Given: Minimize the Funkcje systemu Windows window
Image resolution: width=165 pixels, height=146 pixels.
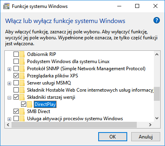Looking at the screenshot, I should (119, 6).
